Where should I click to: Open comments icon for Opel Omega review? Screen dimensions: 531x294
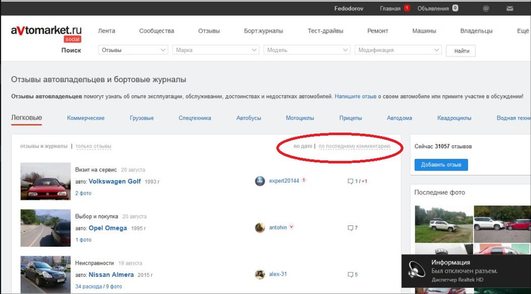point(350,228)
